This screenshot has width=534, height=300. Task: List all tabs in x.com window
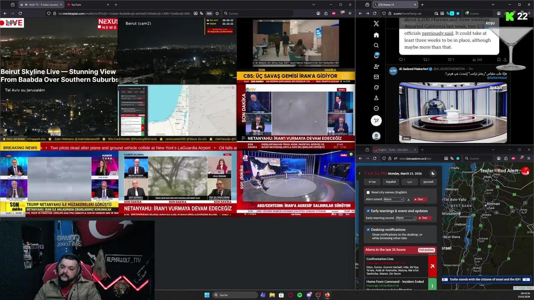click(x=493, y=5)
